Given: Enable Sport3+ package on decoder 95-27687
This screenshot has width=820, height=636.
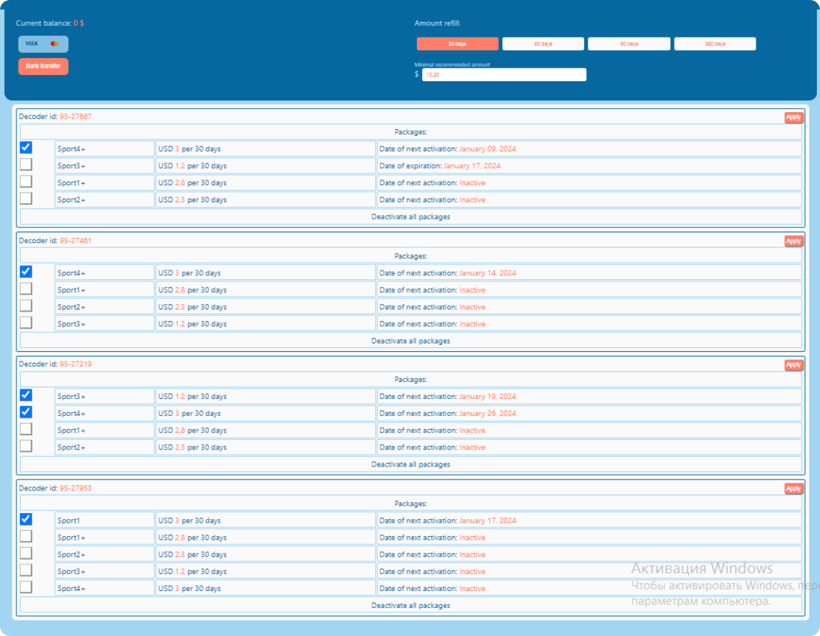Looking at the screenshot, I should click(26, 165).
